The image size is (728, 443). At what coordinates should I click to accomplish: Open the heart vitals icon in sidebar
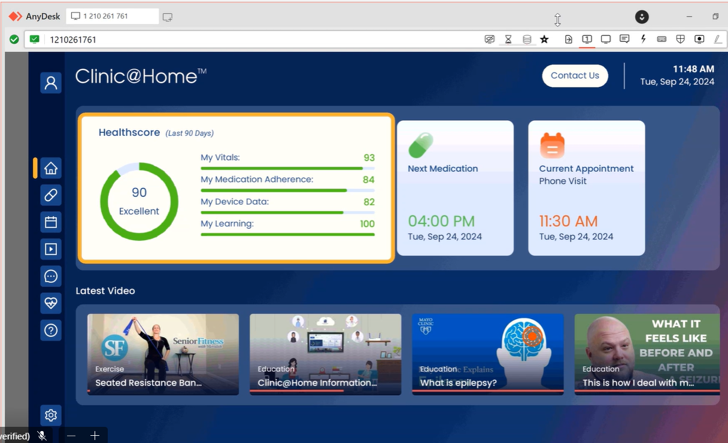(51, 303)
